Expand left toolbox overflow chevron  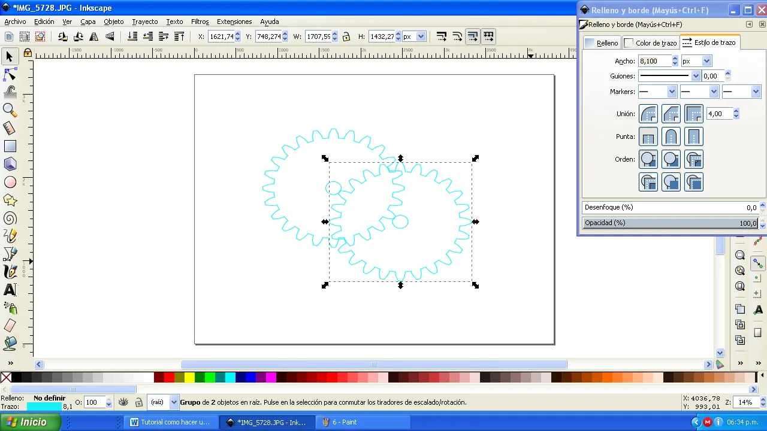pyautogui.click(x=10, y=363)
